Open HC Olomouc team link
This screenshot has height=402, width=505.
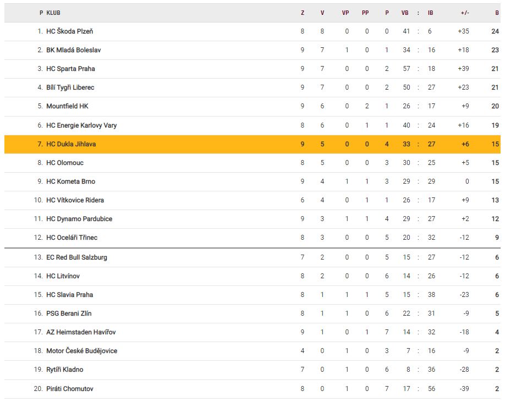[65, 163]
